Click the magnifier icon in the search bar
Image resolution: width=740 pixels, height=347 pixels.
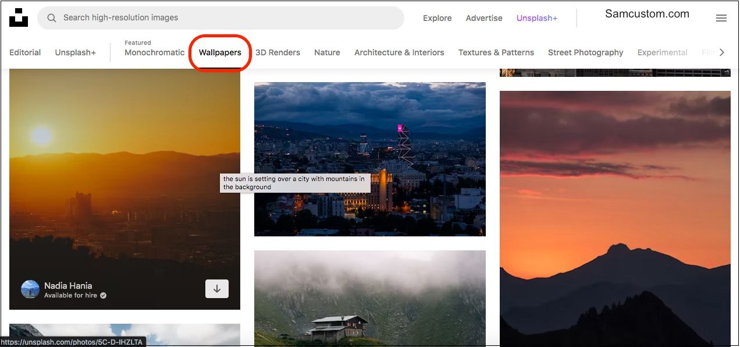[52, 18]
